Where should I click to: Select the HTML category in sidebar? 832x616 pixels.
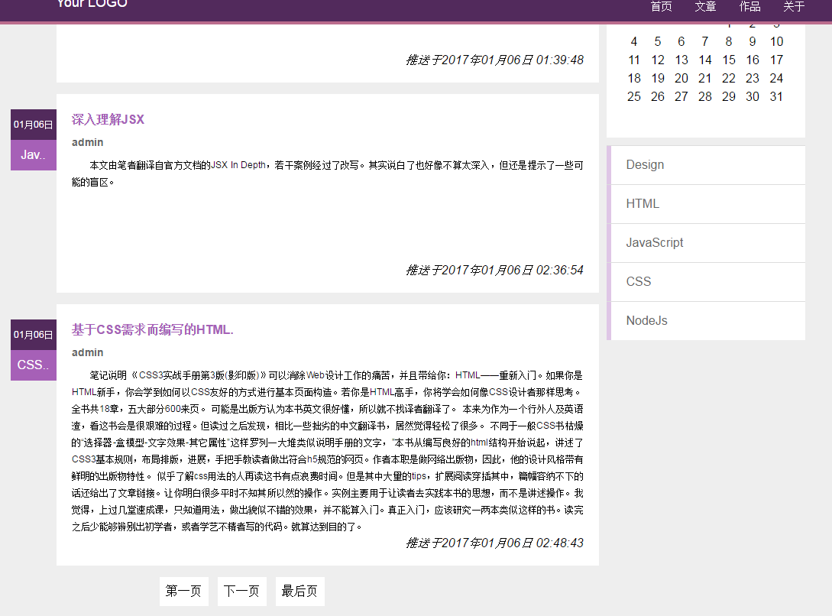[x=643, y=203]
